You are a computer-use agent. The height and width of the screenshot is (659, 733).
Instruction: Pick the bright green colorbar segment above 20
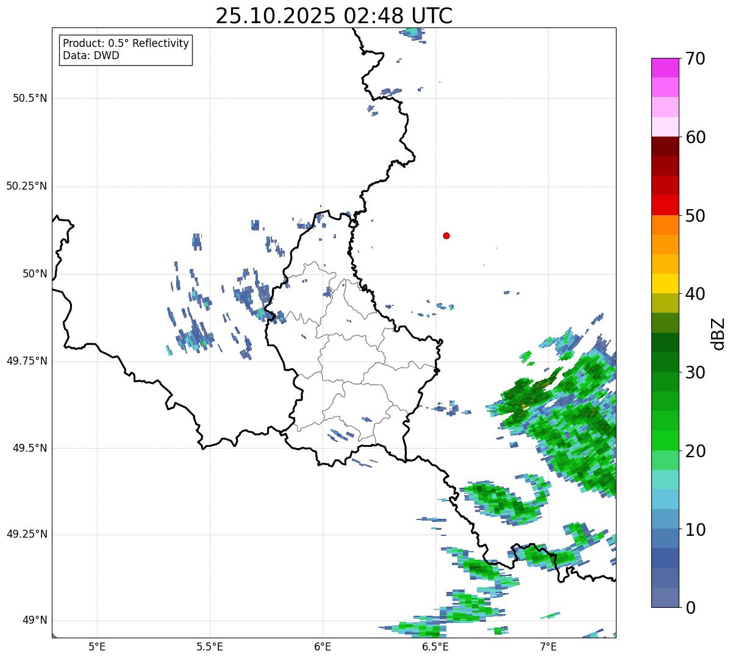tap(665, 441)
